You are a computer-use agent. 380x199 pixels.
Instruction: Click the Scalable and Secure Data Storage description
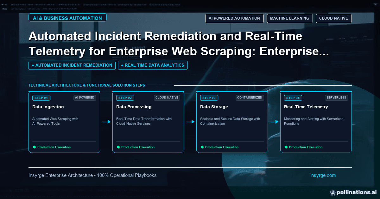230,121
